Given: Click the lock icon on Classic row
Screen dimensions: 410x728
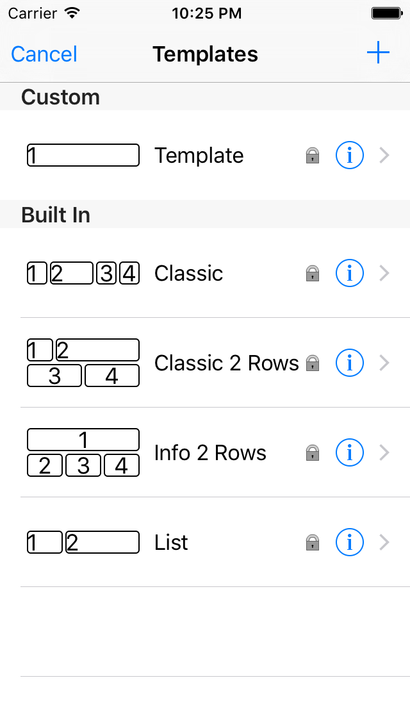Looking at the screenshot, I should (313, 274).
